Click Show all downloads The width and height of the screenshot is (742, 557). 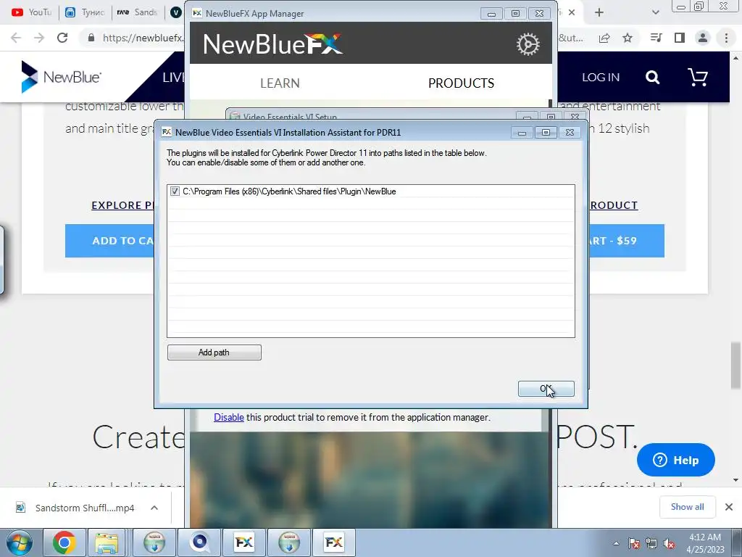(687, 507)
